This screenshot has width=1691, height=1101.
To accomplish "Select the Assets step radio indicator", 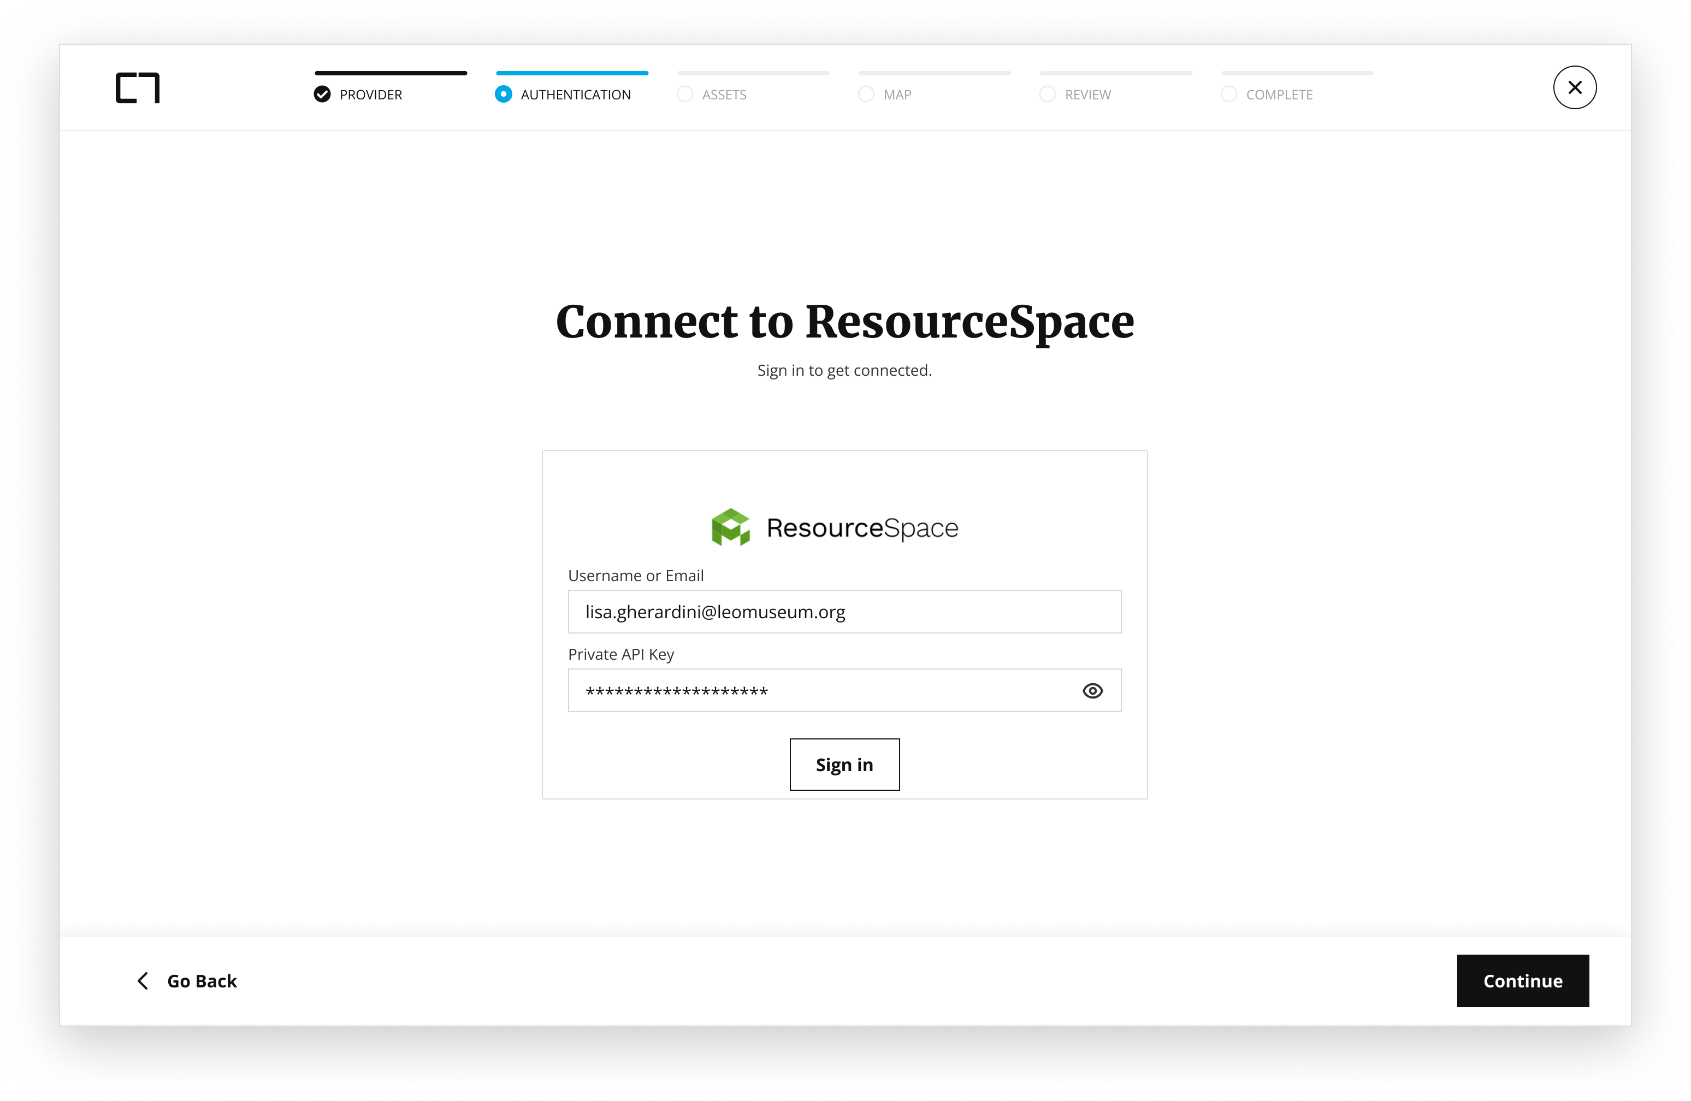I will click(x=684, y=94).
